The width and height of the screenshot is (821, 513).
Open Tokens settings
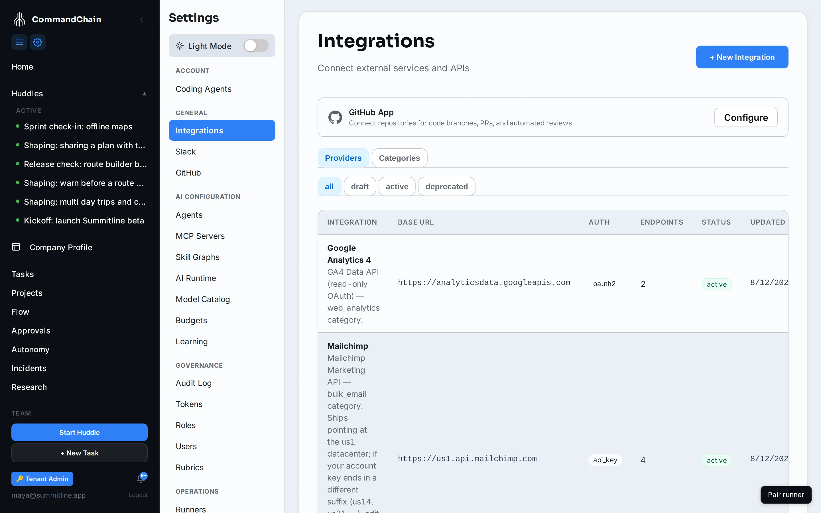point(222,404)
